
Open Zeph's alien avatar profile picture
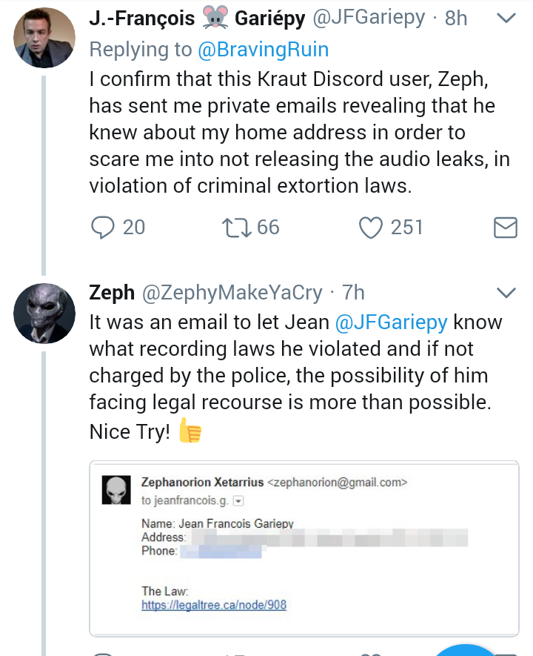coord(44,314)
